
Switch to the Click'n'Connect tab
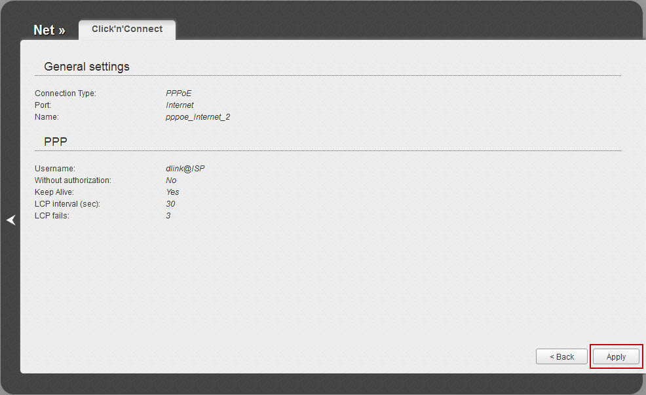coord(127,29)
